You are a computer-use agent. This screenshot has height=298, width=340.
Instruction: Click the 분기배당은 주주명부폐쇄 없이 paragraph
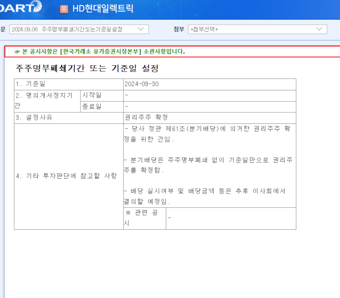(x=208, y=164)
